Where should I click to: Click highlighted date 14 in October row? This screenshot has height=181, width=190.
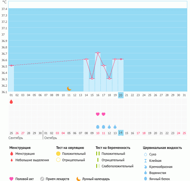tap(121, 133)
